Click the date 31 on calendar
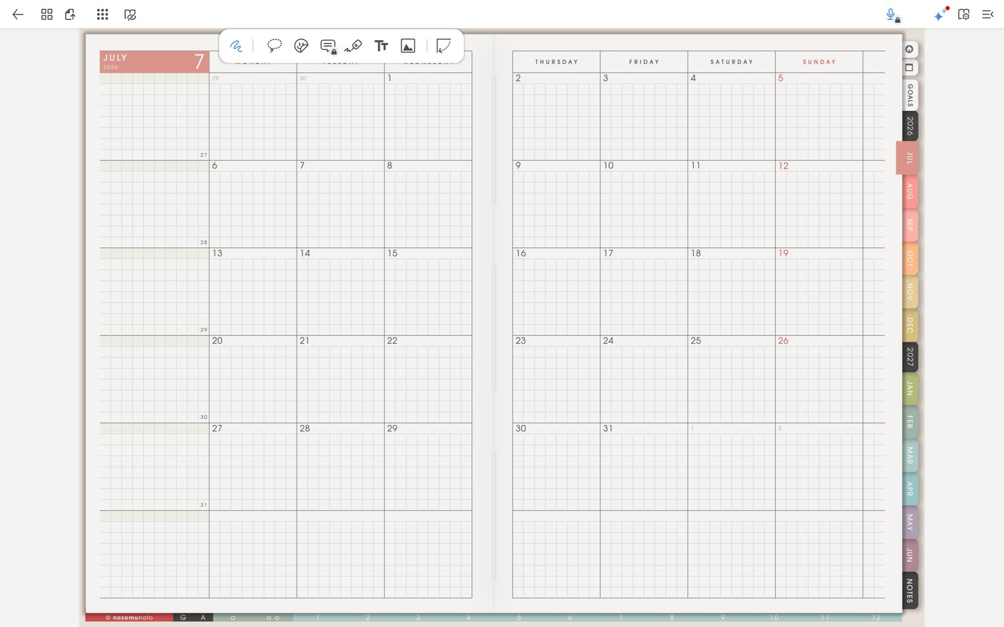 (x=608, y=428)
